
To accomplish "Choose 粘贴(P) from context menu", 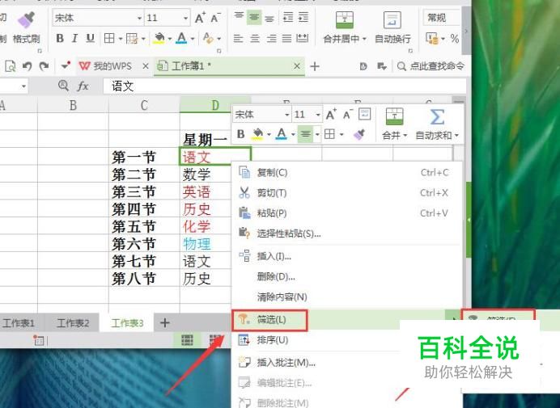I will pos(346,213).
